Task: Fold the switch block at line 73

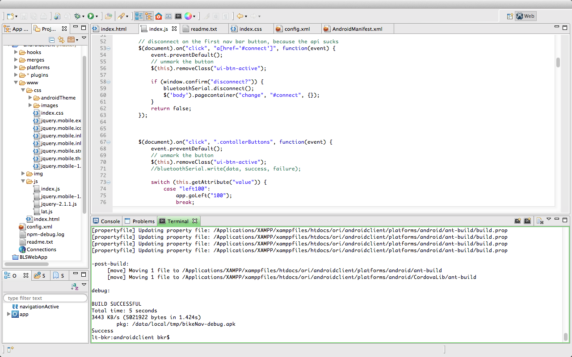Action: point(109,182)
